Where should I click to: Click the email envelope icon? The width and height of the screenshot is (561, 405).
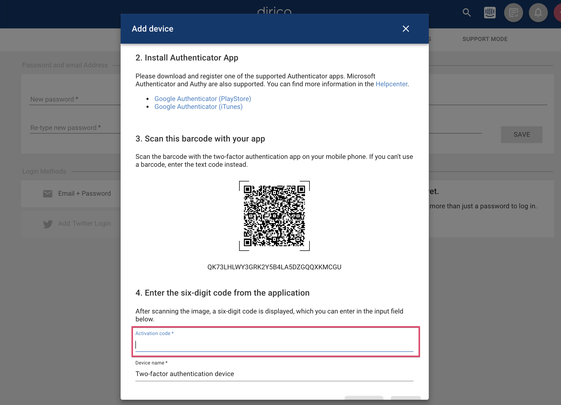click(48, 194)
